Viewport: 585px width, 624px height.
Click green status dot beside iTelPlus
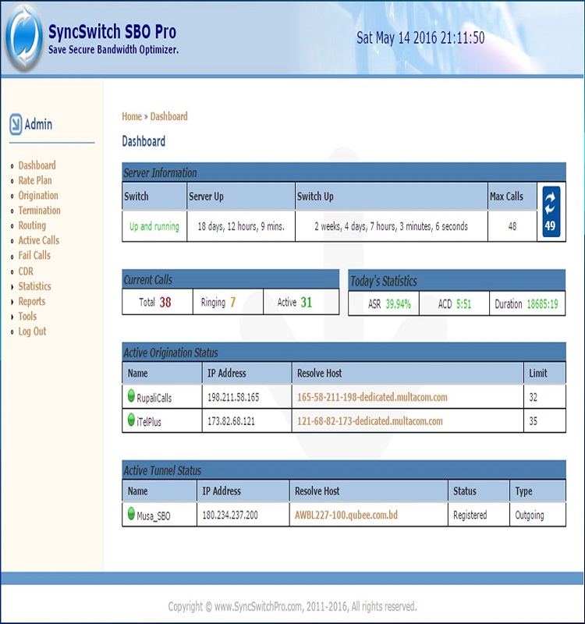[x=131, y=420]
